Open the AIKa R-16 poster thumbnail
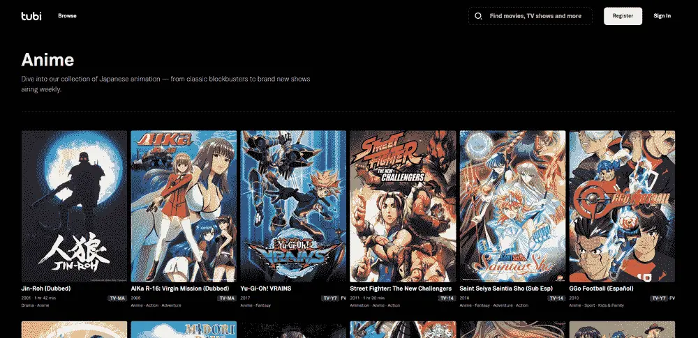The width and height of the screenshot is (698, 338). tap(184, 206)
